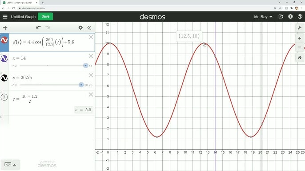Click the maximum point at x=0
305x171 pixels.
pyautogui.click(x=110, y=43)
